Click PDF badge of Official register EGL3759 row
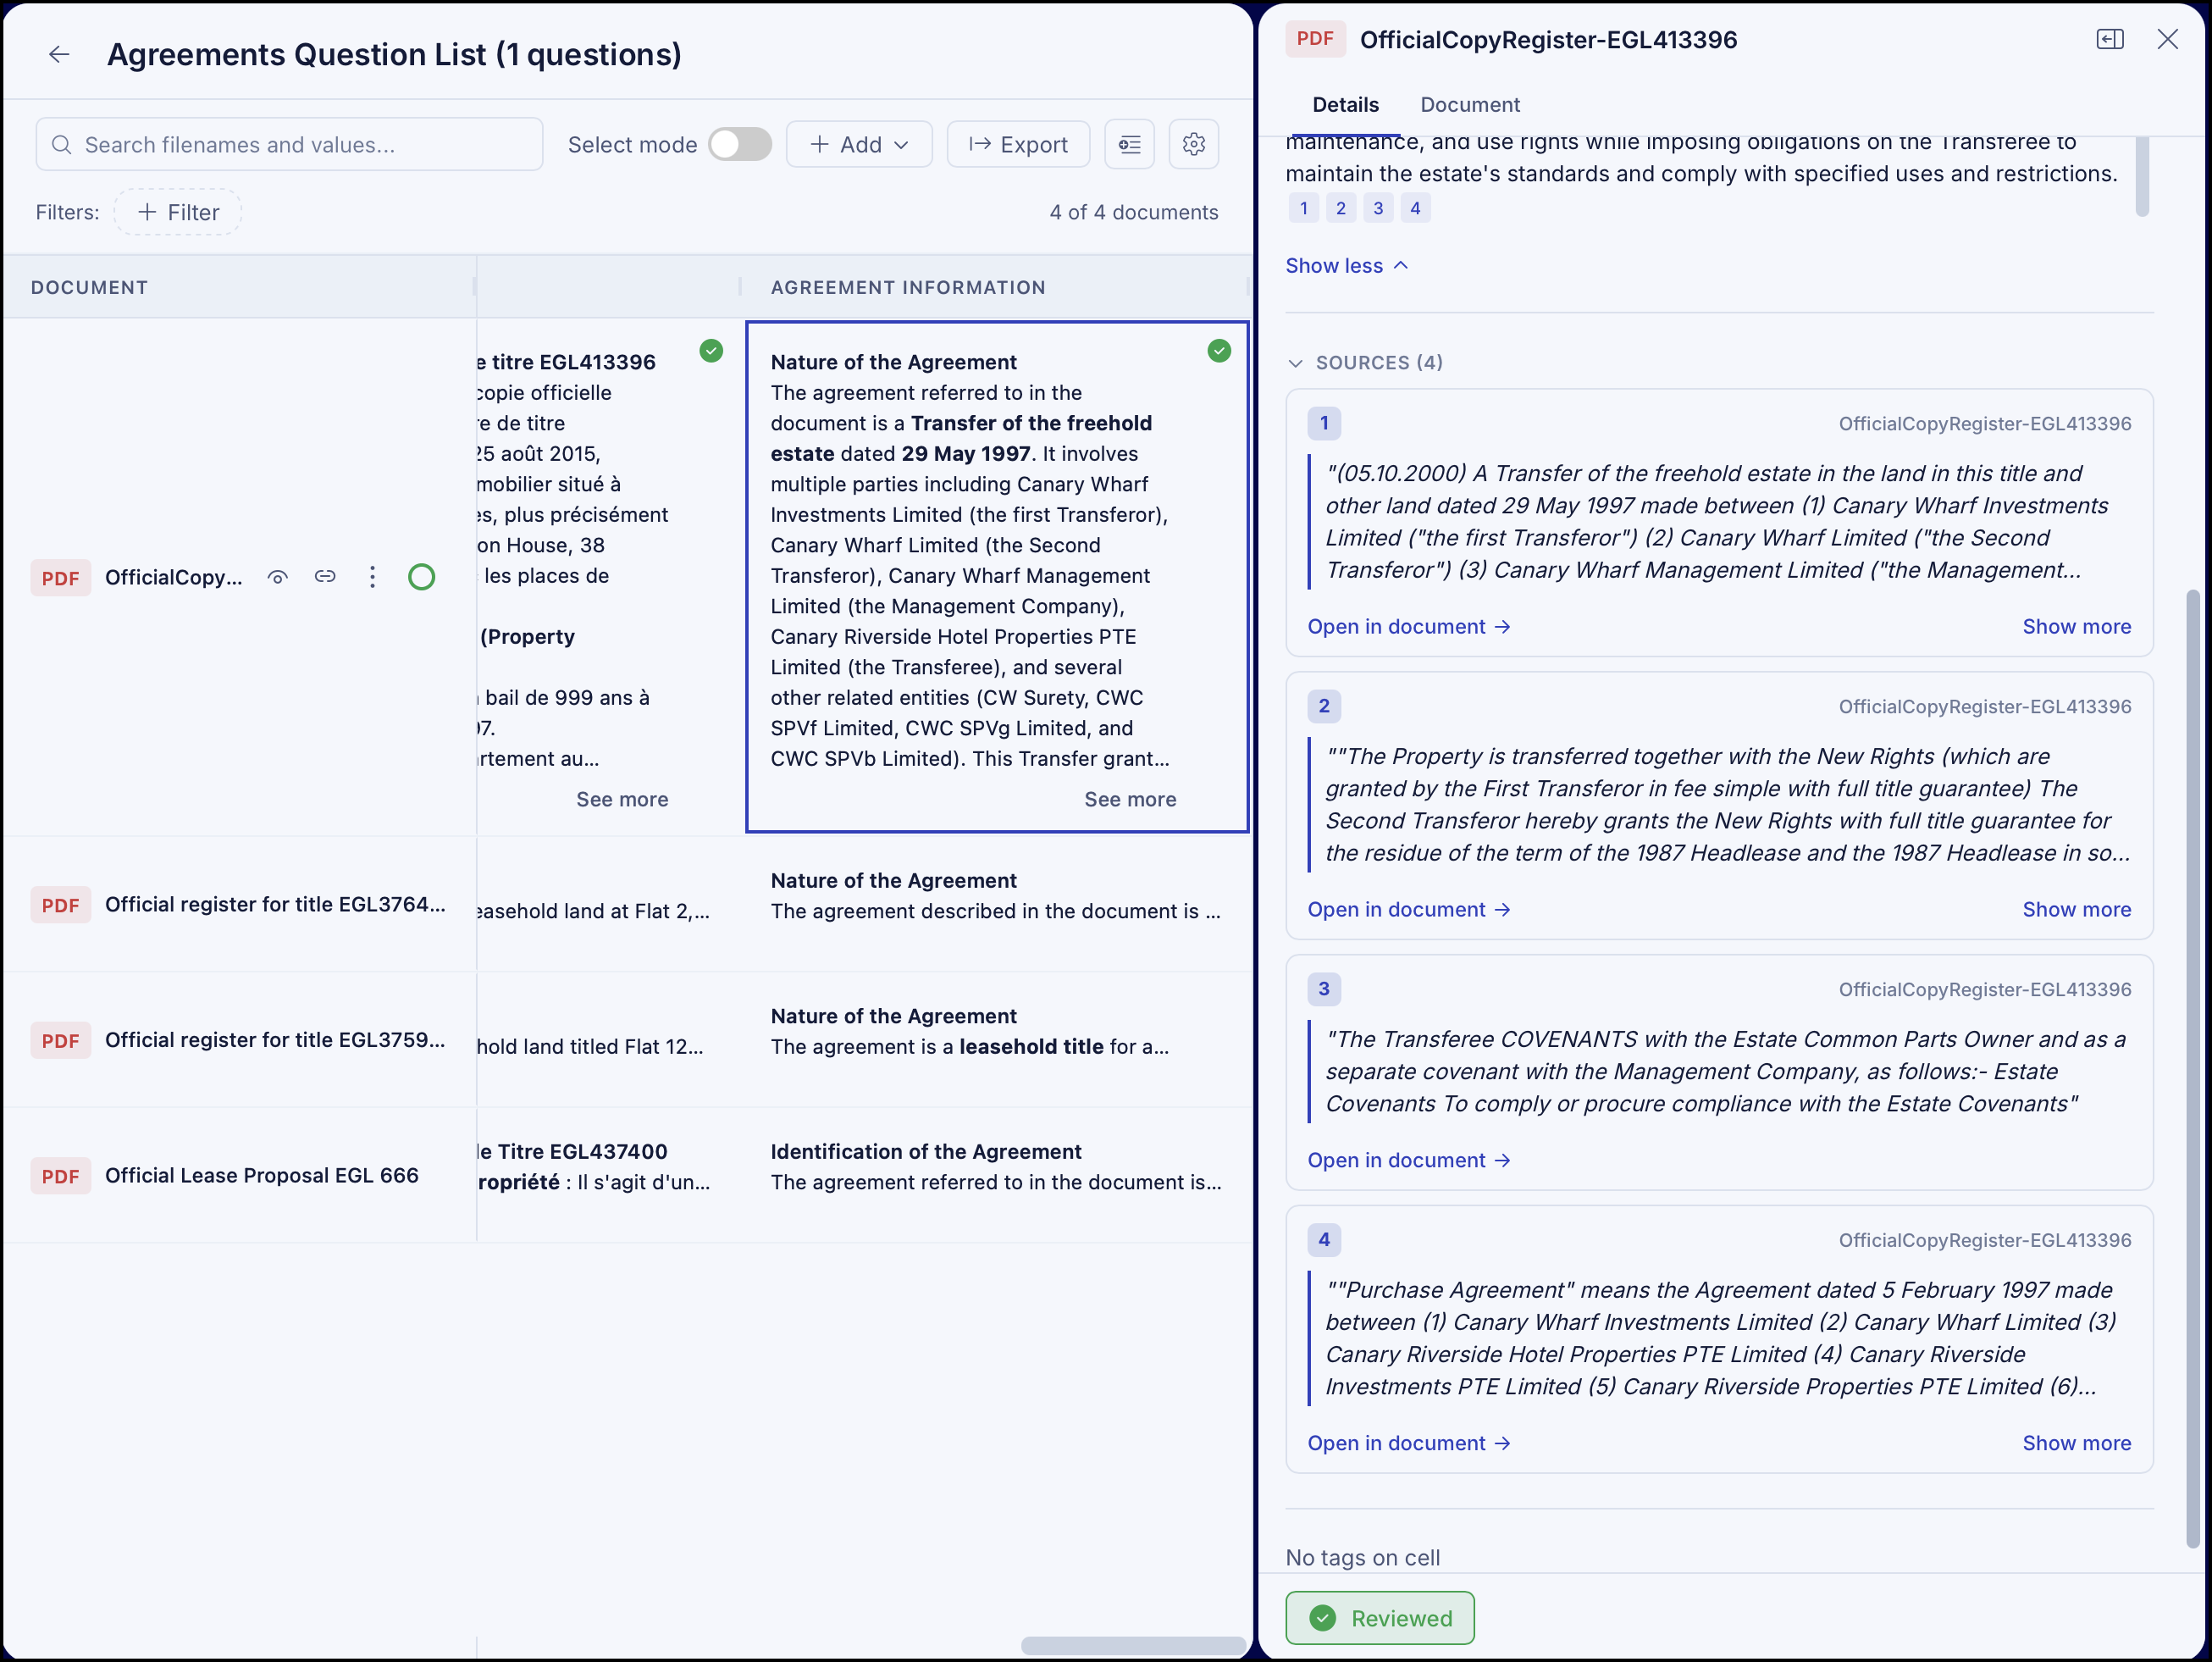 [x=60, y=1041]
